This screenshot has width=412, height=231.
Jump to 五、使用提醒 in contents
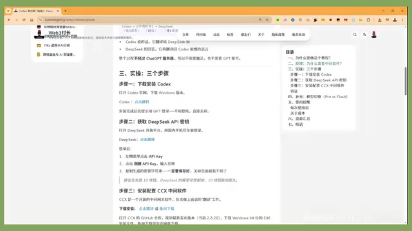pyautogui.click(x=299, y=102)
